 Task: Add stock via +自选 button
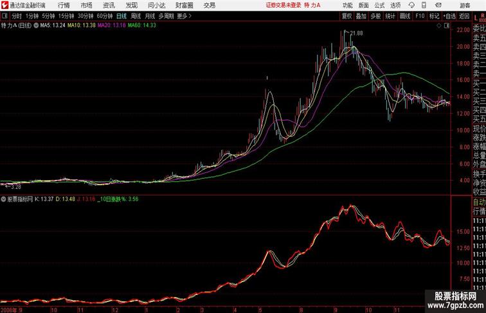pos(449,16)
